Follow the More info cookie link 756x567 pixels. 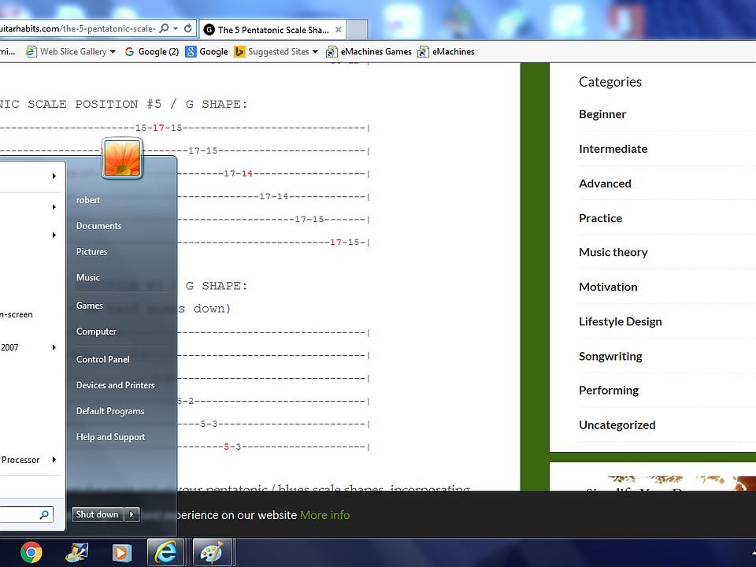tap(325, 515)
